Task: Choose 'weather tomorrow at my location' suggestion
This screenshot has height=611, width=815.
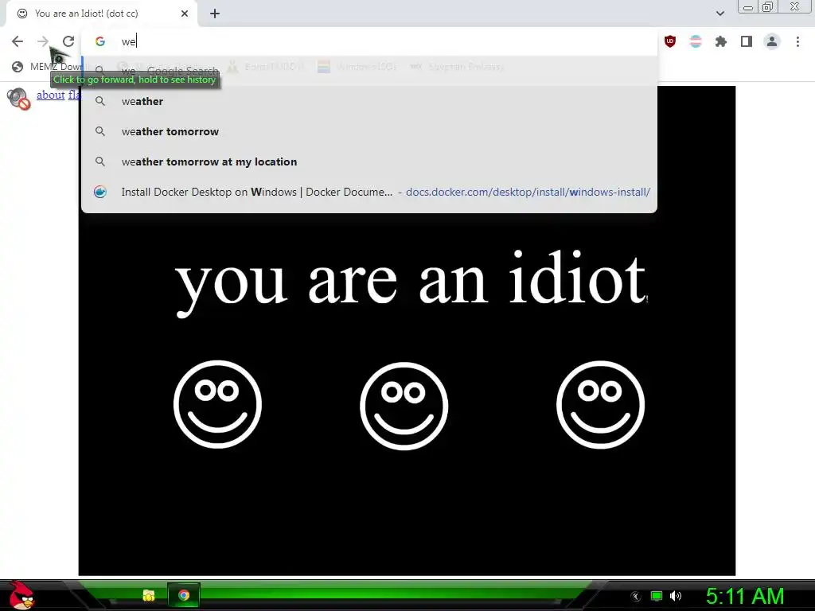Action: click(369, 162)
